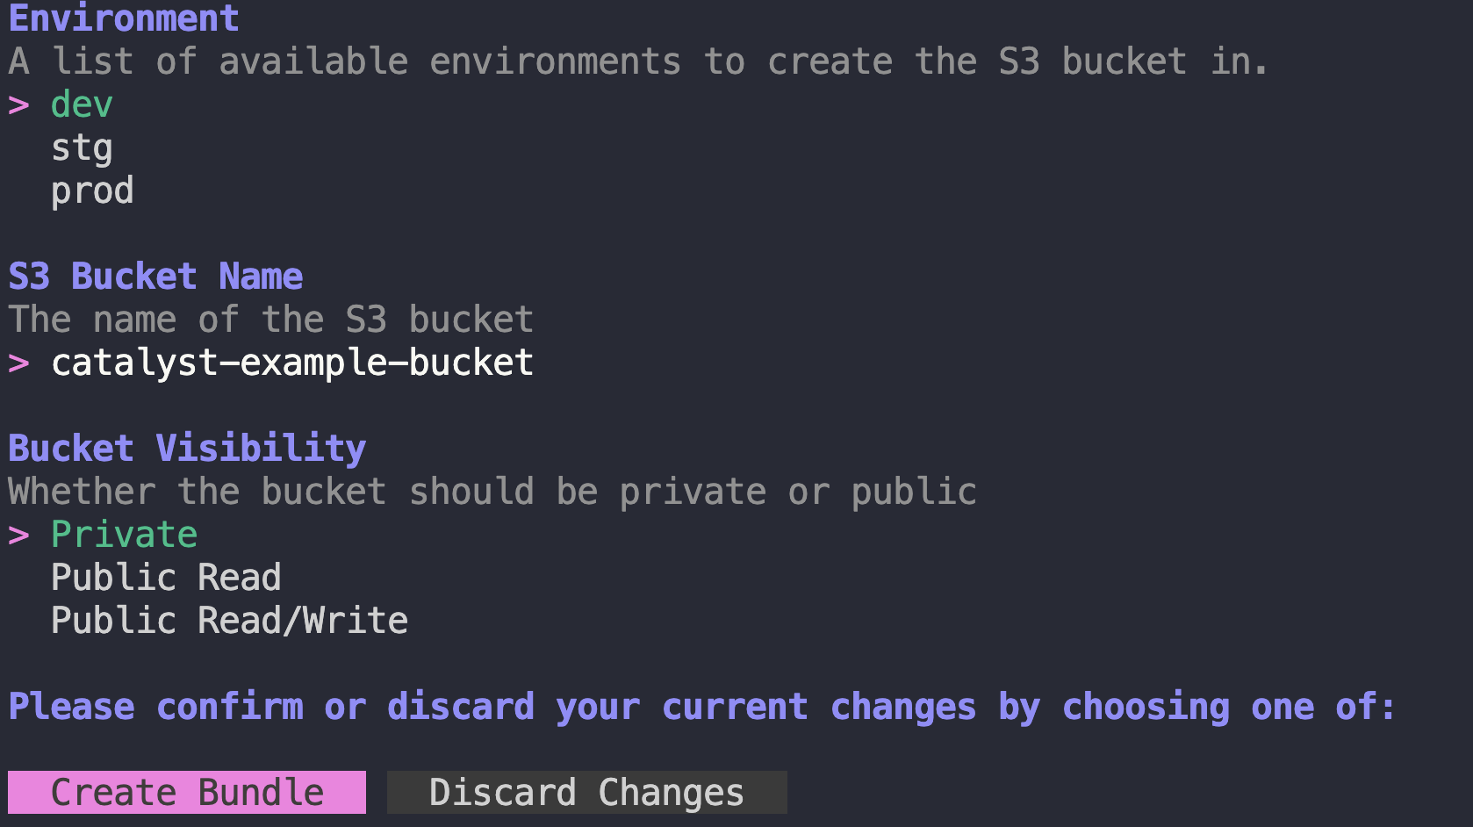The image size is (1473, 827).
Task: Choose Public Read visibility
Action: (166, 577)
